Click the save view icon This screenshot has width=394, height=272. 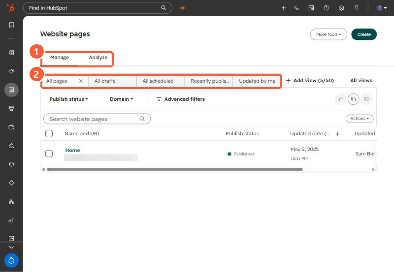pyautogui.click(x=366, y=99)
